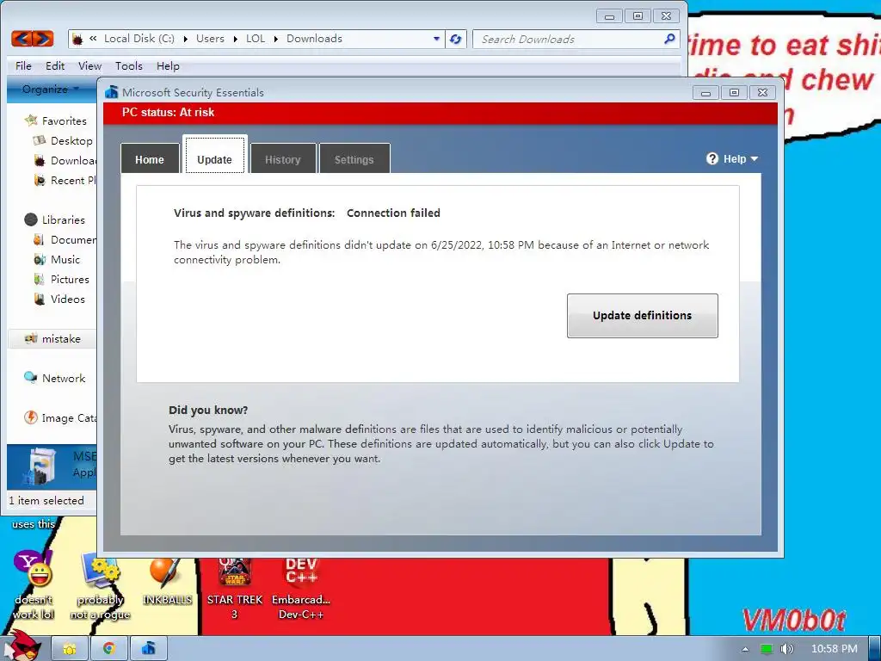
Task: Click the volume speaker tray icon
Action: pos(786,649)
